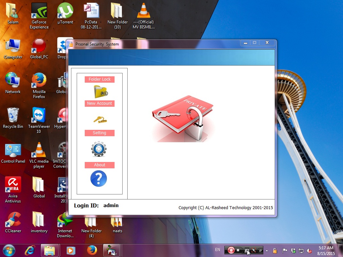This screenshot has height=257, width=343.
Task: Click the padlock icon in system tray
Action: tap(275, 250)
